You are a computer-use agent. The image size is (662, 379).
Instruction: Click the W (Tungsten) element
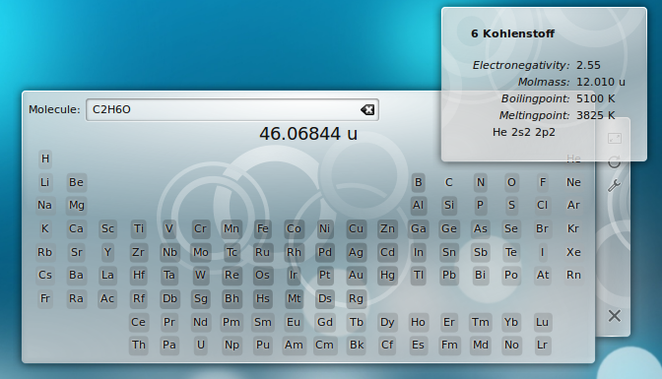[200, 276]
